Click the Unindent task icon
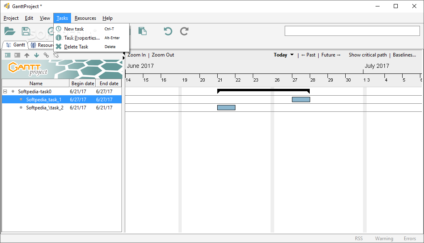 8,55
